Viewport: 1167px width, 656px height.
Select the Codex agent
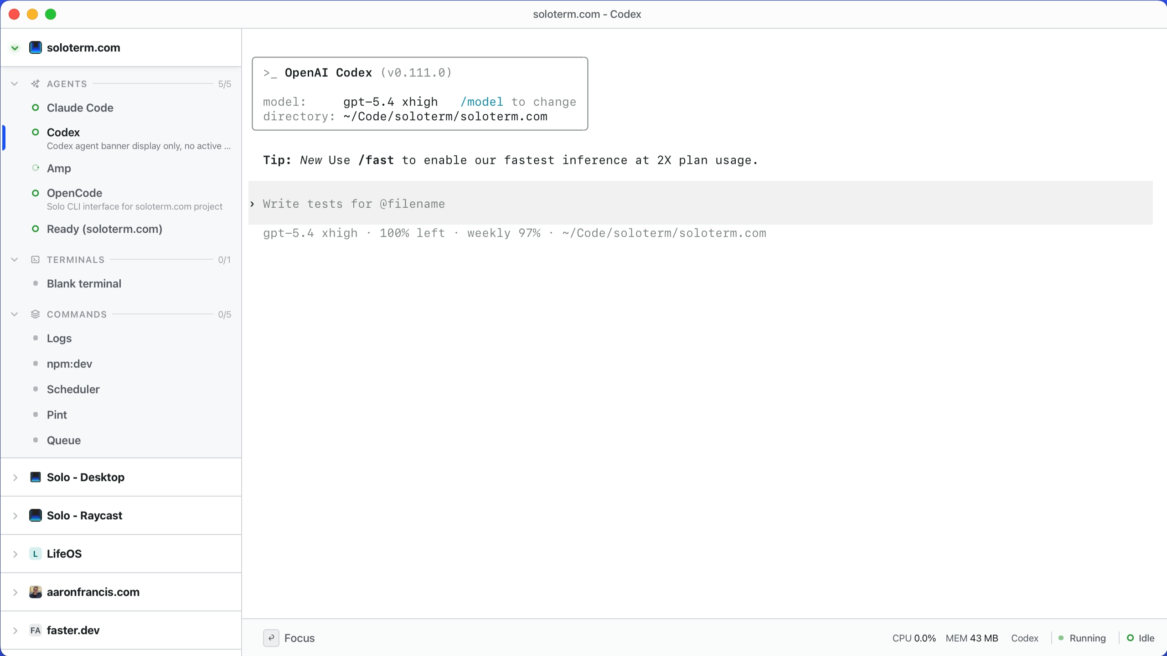[x=121, y=138]
